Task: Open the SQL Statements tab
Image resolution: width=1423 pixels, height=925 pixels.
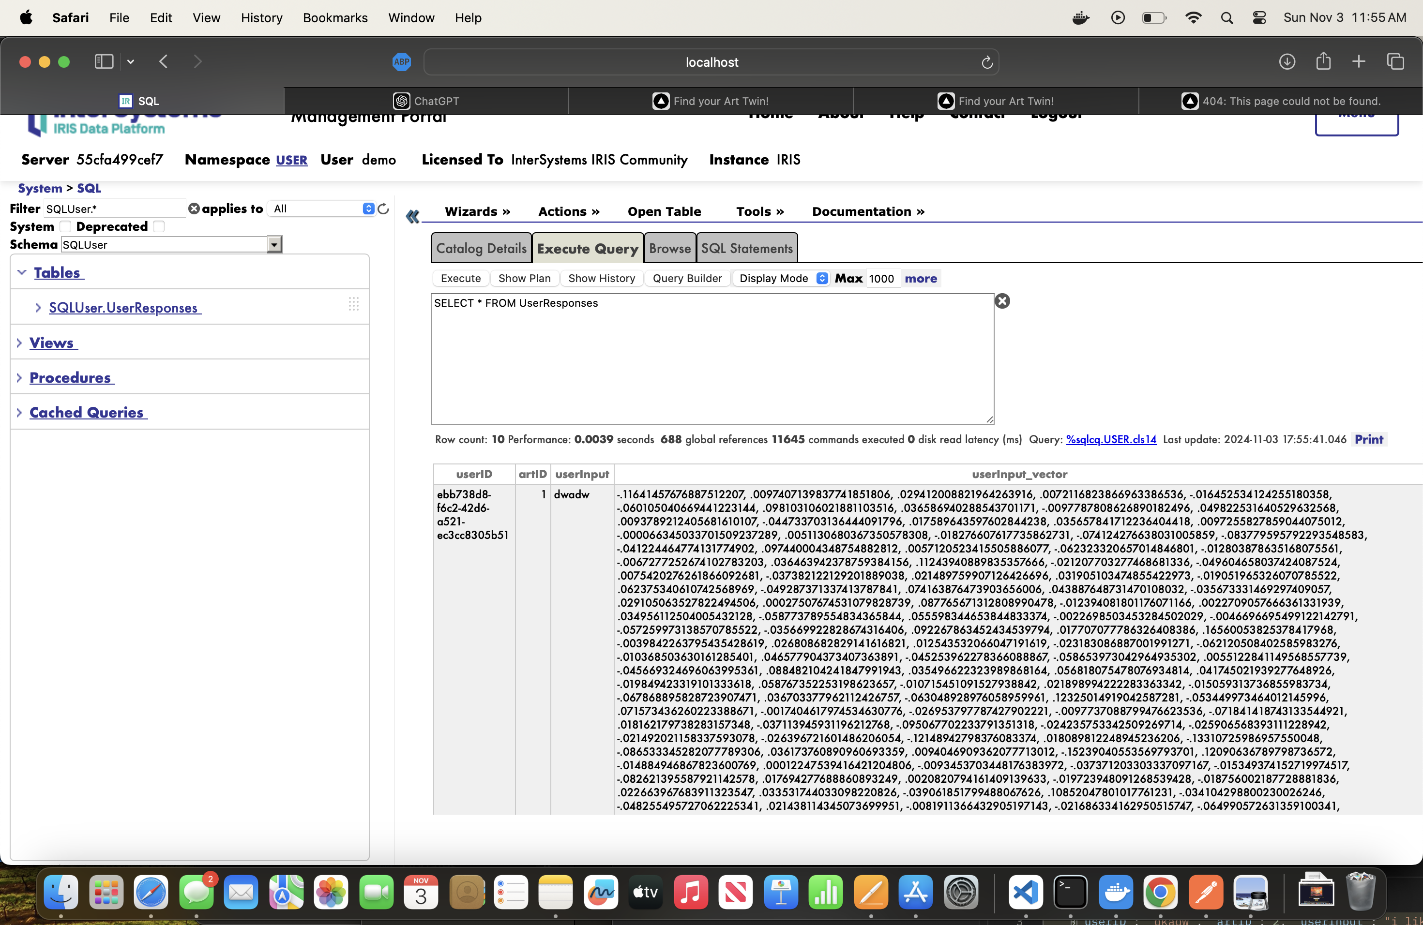Action: (746, 249)
